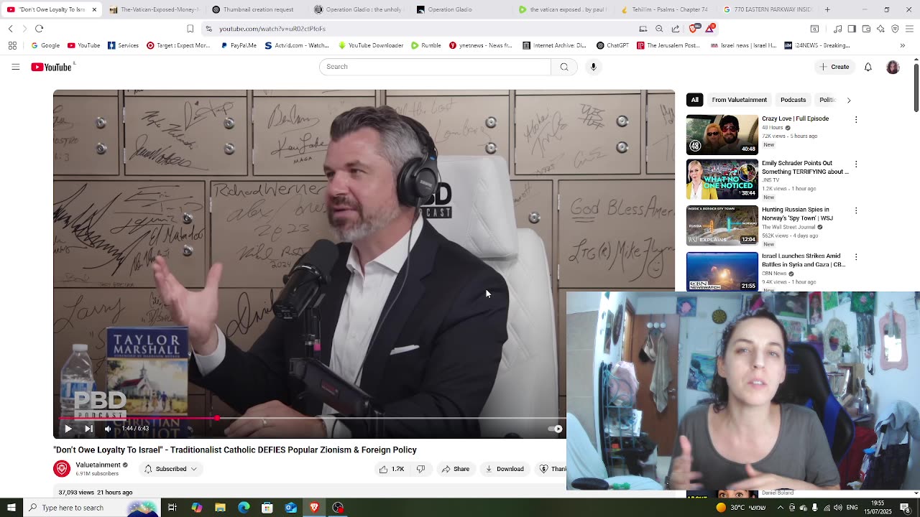Activate voice search microphone

coord(593,67)
